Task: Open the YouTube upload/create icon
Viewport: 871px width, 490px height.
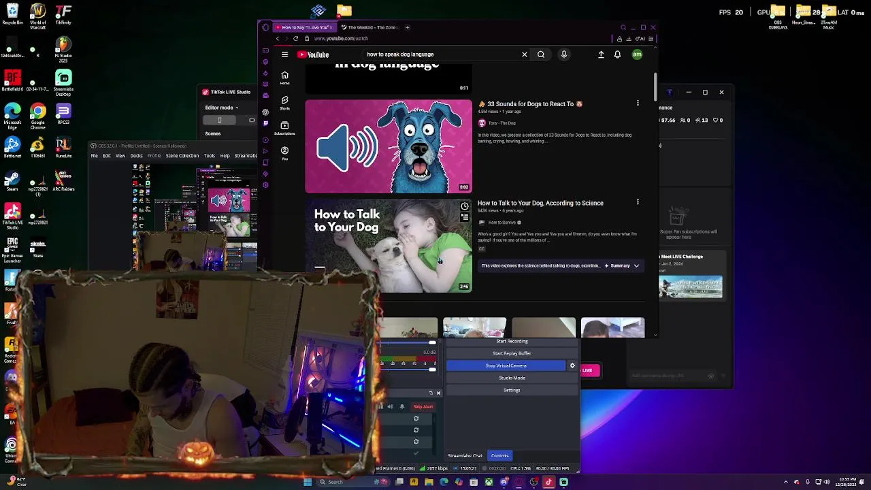Action: click(x=601, y=54)
